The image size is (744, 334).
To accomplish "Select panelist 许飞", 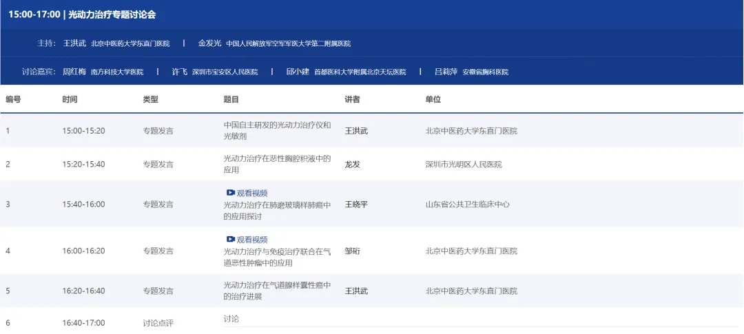I will (x=179, y=72).
